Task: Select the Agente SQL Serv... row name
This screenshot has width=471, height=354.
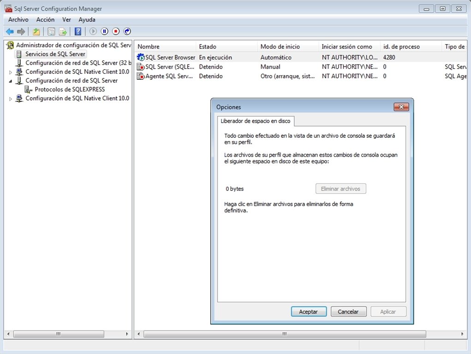Action: [x=169, y=76]
